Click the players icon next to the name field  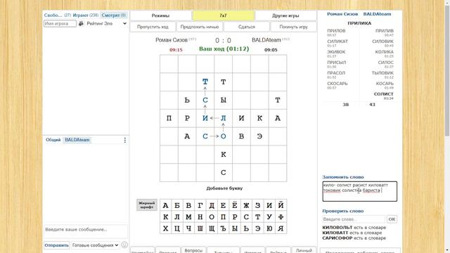[81, 23]
